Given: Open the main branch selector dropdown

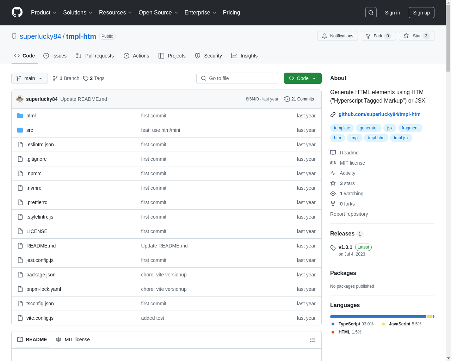Looking at the screenshot, I should point(30,78).
